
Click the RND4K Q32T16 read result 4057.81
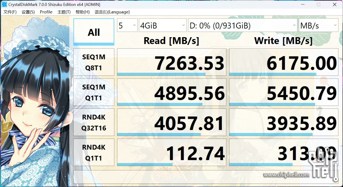[x=172, y=122]
